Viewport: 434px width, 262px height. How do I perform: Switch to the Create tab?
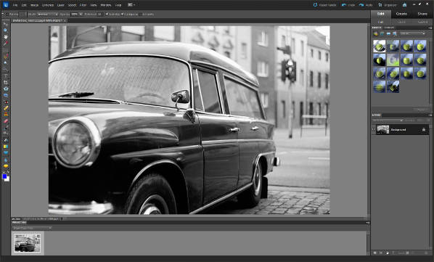[x=401, y=14]
